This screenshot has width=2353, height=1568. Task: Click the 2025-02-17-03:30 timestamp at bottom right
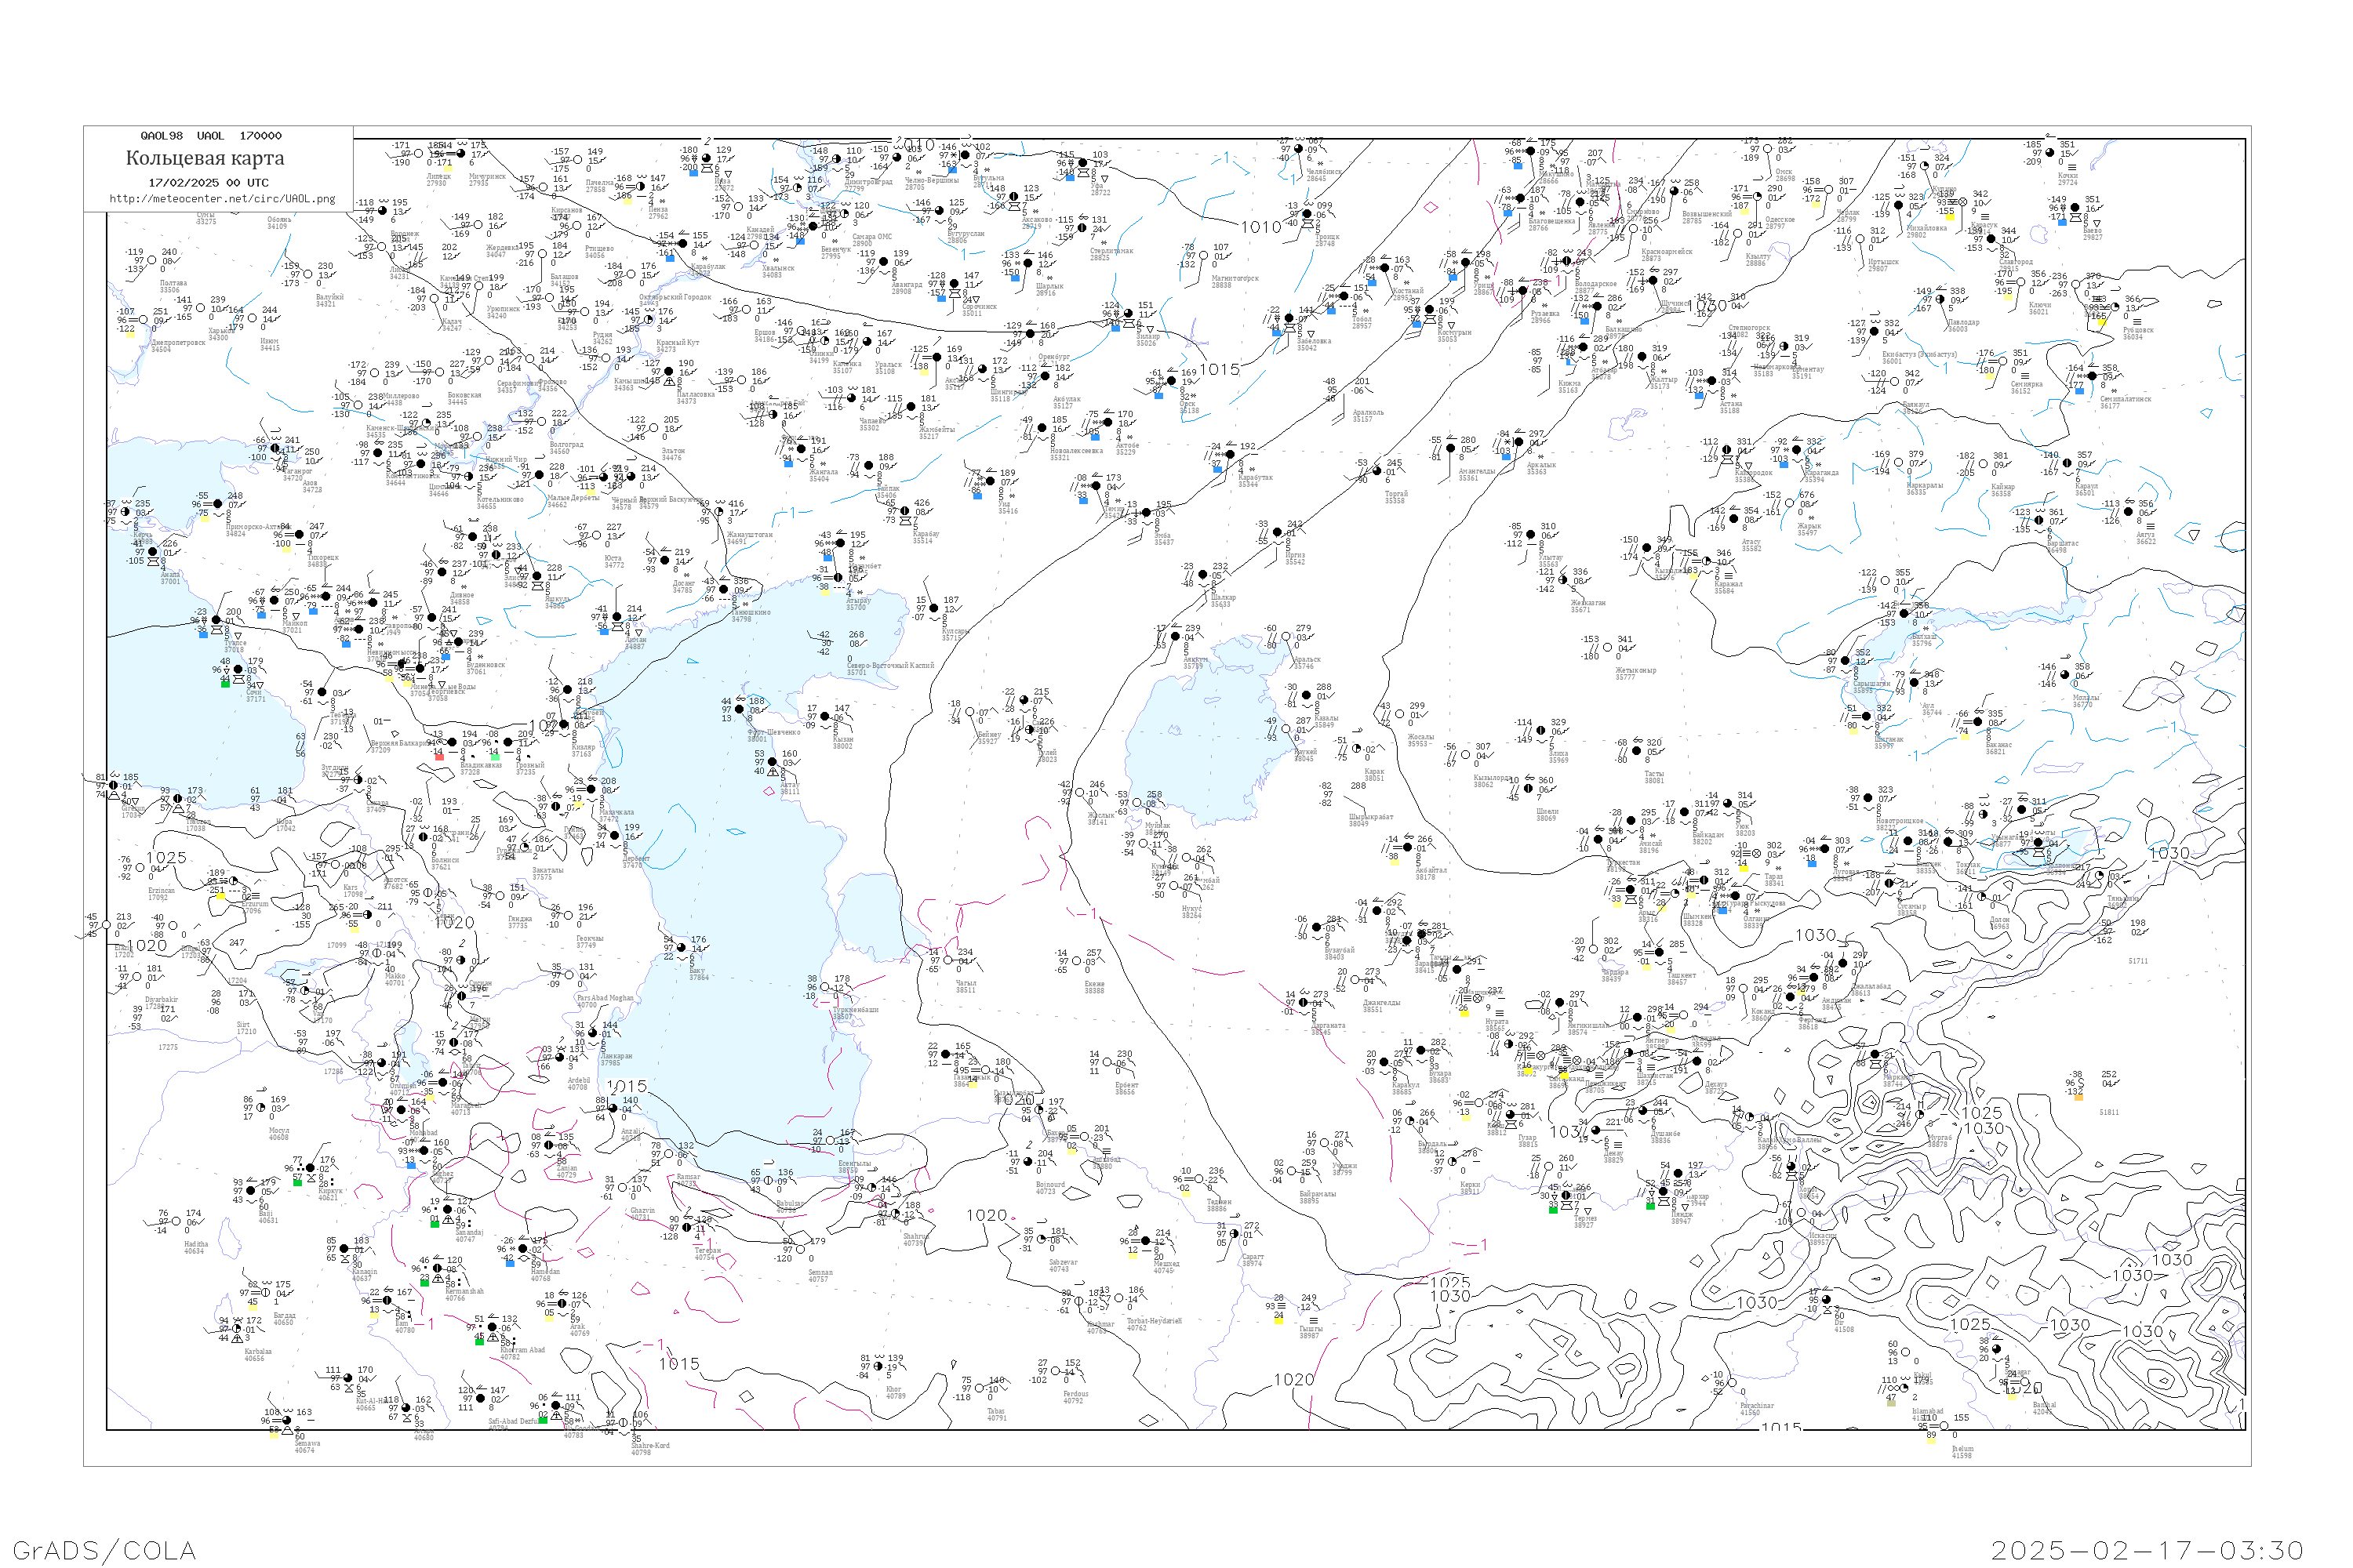click(2147, 1550)
